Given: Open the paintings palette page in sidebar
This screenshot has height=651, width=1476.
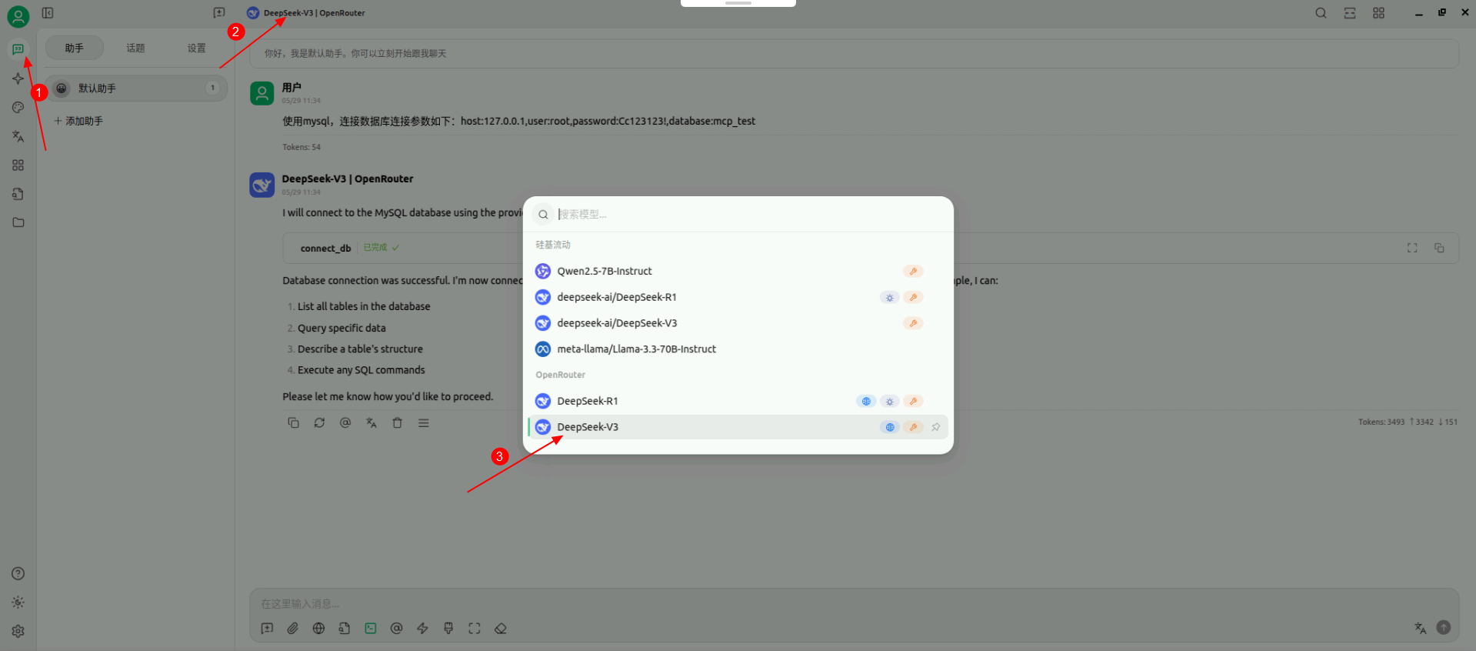Looking at the screenshot, I should [x=18, y=108].
